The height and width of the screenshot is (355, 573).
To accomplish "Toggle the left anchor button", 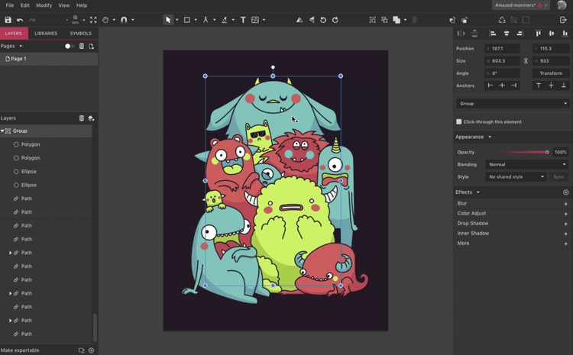I will coord(490,86).
